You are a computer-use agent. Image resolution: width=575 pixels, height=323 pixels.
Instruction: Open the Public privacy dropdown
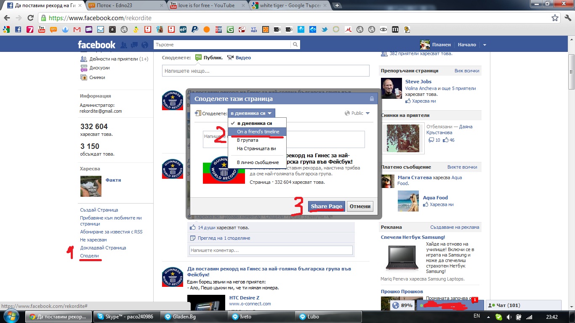click(357, 113)
